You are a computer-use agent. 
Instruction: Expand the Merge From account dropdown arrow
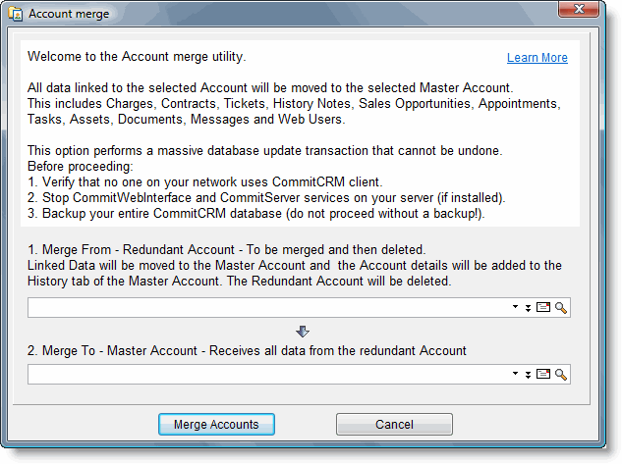(x=516, y=308)
